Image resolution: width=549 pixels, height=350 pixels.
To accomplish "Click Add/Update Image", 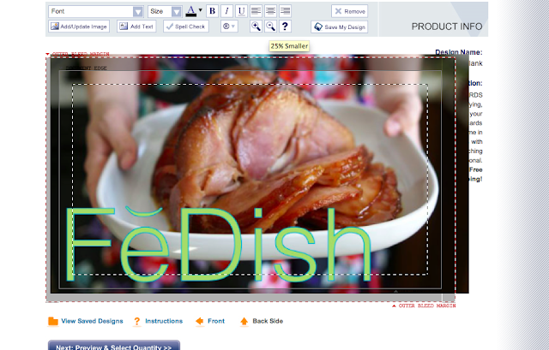I will pyautogui.click(x=79, y=27).
